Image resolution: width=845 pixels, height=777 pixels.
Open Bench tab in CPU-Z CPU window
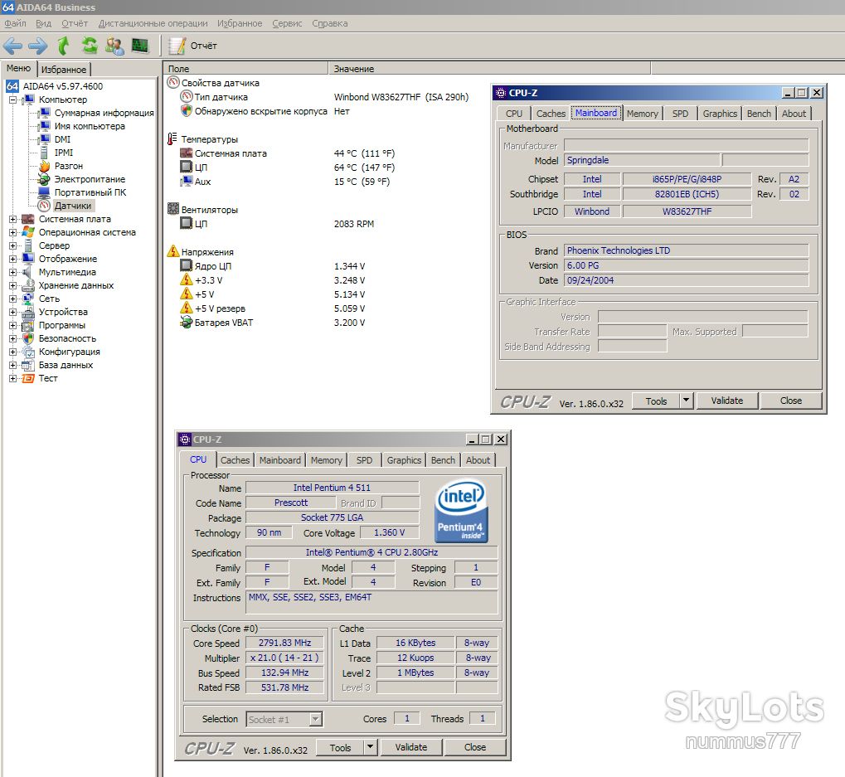(x=443, y=460)
